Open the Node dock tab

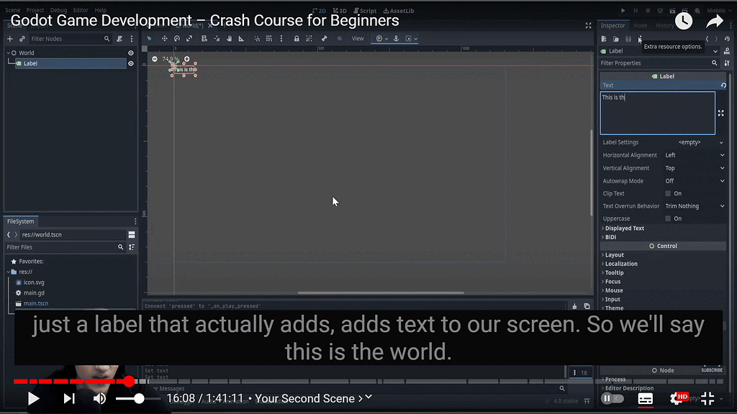(640, 25)
